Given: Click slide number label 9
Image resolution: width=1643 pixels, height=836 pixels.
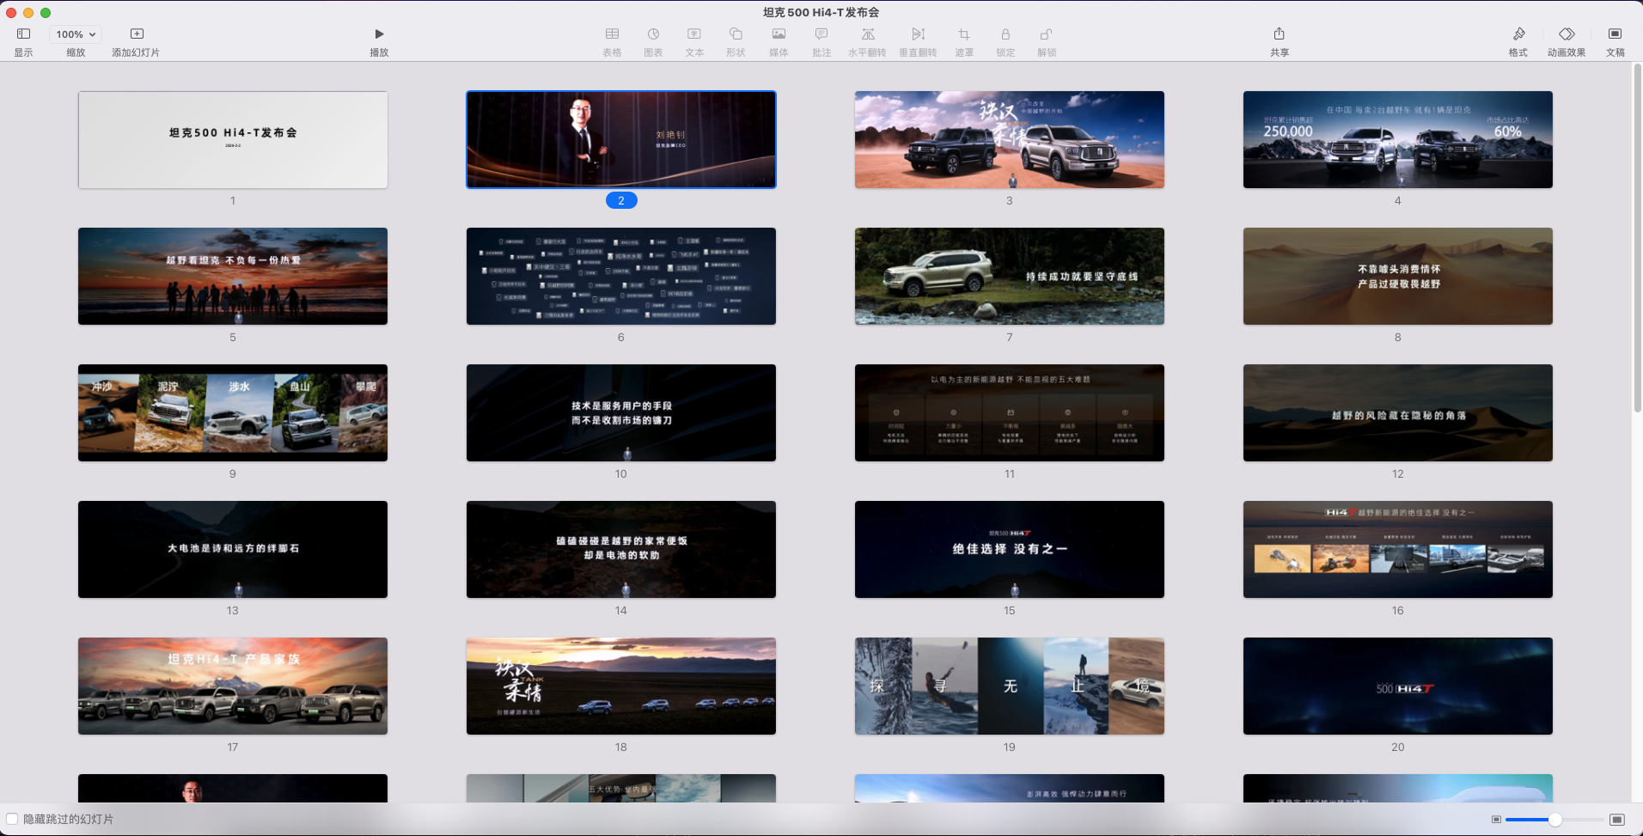Looking at the screenshot, I should pos(233,474).
